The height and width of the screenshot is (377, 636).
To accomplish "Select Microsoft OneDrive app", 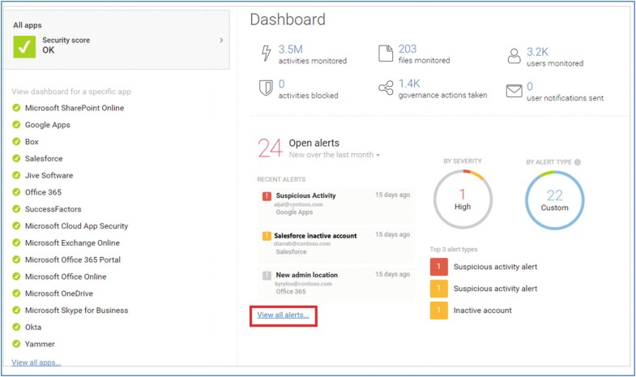I will tap(59, 293).
